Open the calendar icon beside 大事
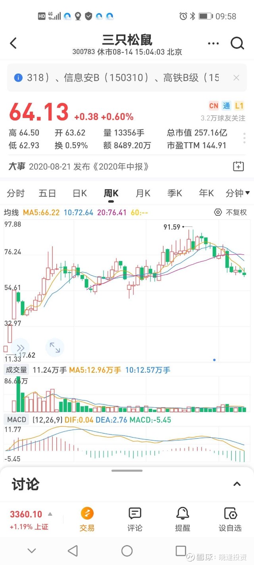The height and width of the screenshot is (565, 254). [x=238, y=166]
